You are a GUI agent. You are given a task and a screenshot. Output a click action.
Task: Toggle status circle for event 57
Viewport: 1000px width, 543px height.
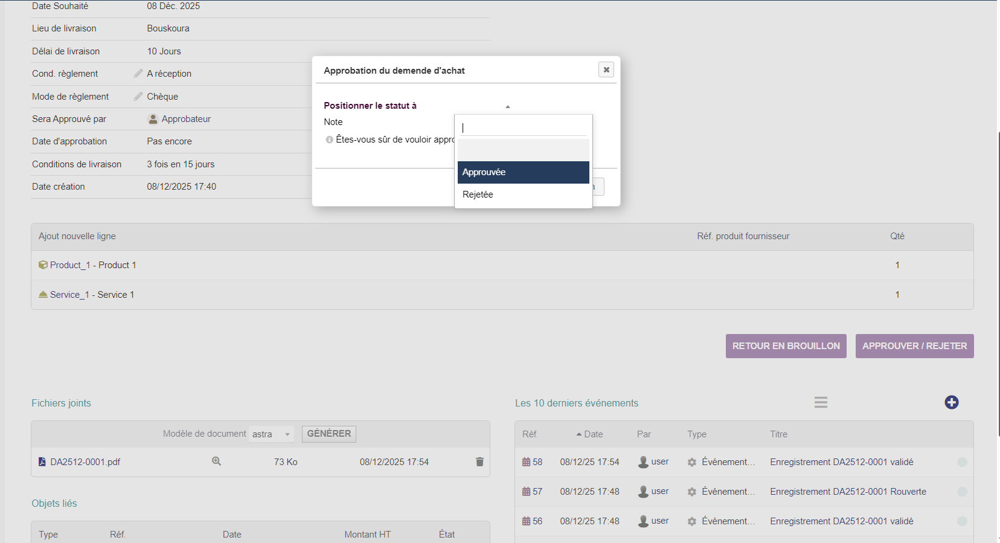(962, 492)
